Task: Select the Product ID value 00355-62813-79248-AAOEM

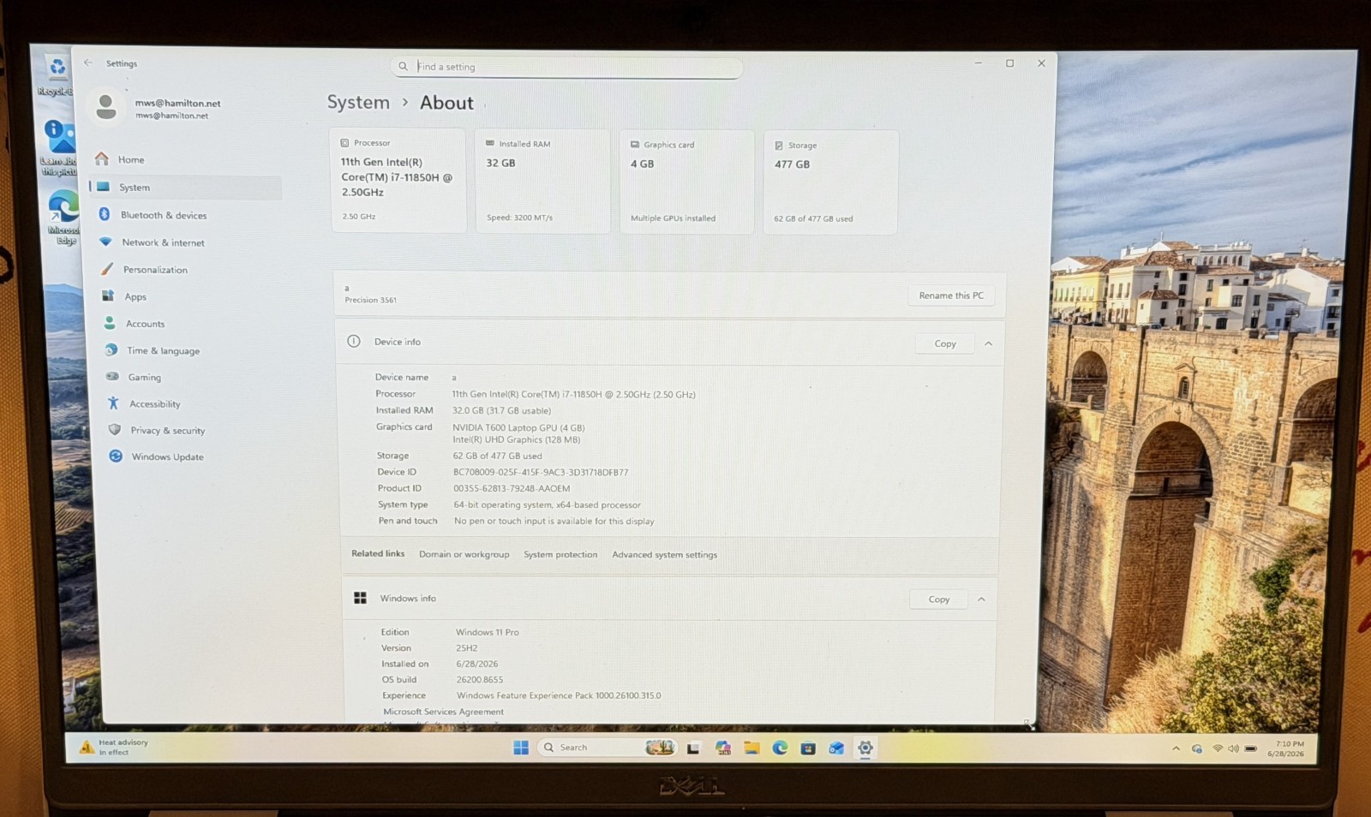Action: pyautogui.click(x=512, y=488)
